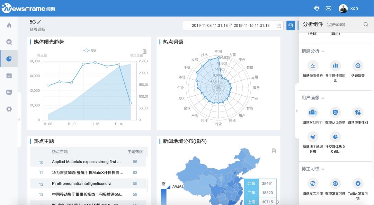Viewport: 374px width, 205px height.
Task: Open the 华为首款5G折叠屏手机 topic row
Action: pos(87,172)
